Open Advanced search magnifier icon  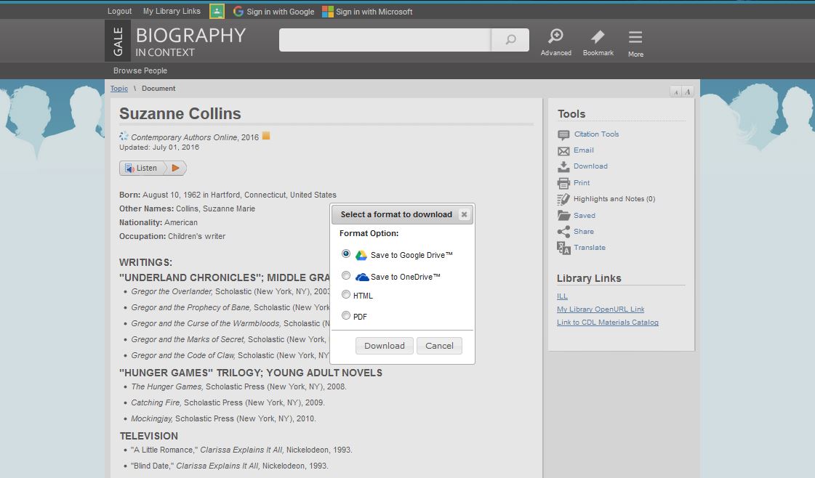click(555, 36)
